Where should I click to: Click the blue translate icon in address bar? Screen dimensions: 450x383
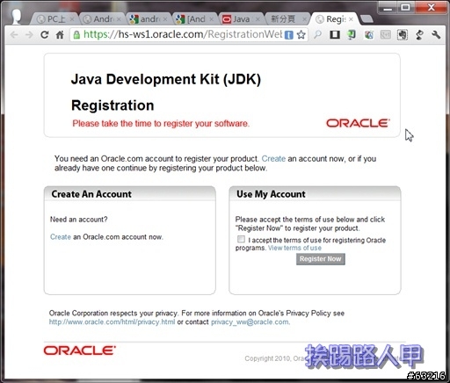[289, 35]
